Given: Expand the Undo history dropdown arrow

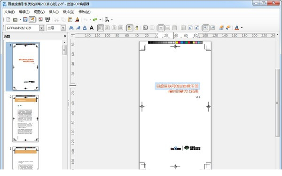Looking at the screenshot, I should 90,19.
